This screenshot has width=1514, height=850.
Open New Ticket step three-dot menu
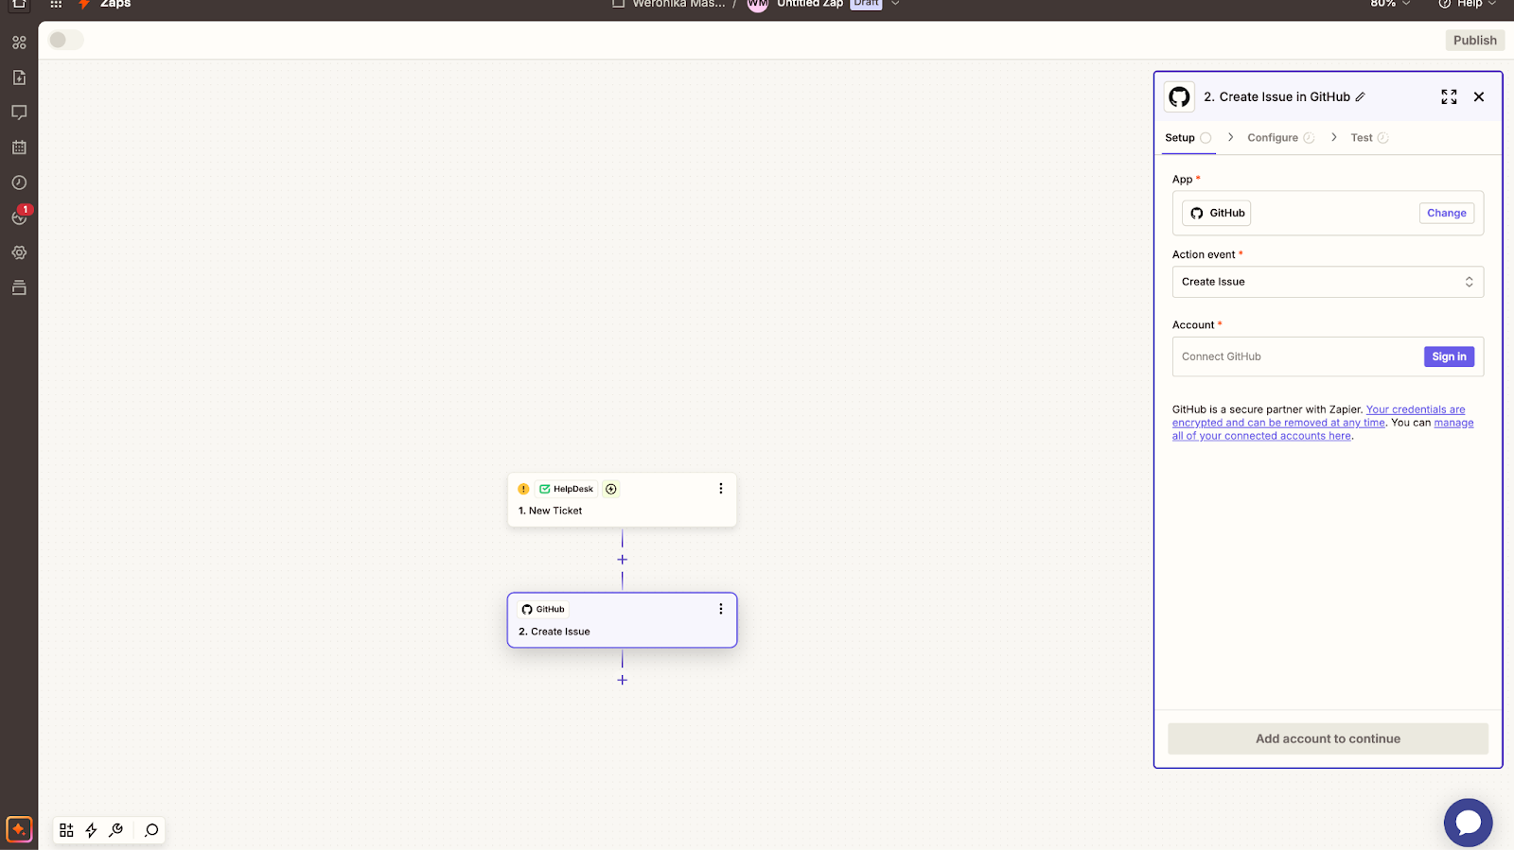[x=721, y=489]
